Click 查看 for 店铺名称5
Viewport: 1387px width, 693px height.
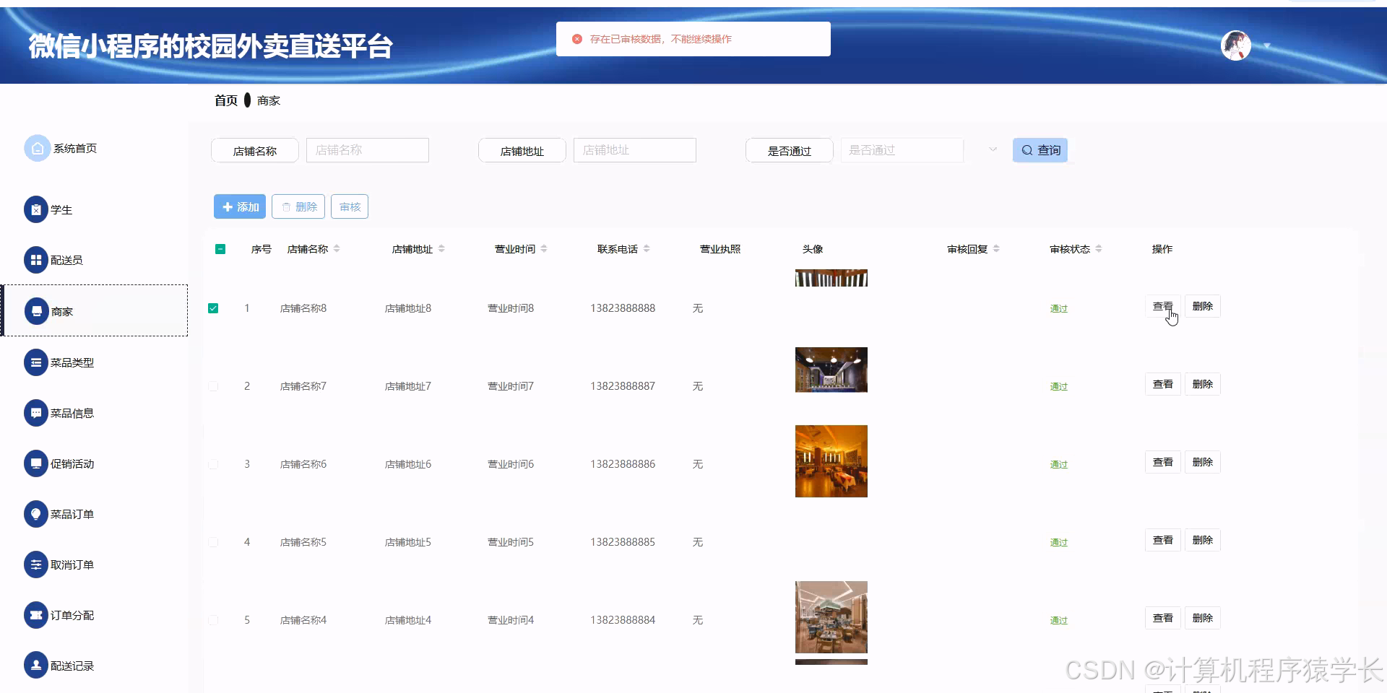tap(1163, 540)
